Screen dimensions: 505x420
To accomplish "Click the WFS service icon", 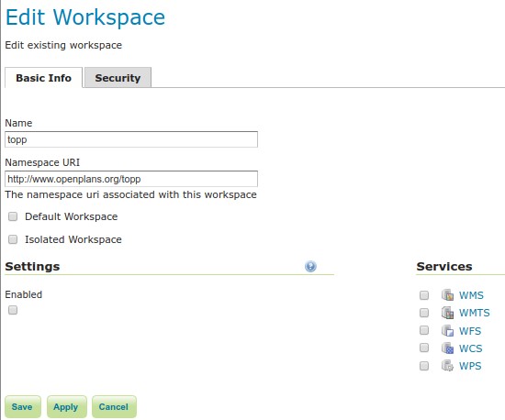I will pos(447,331).
